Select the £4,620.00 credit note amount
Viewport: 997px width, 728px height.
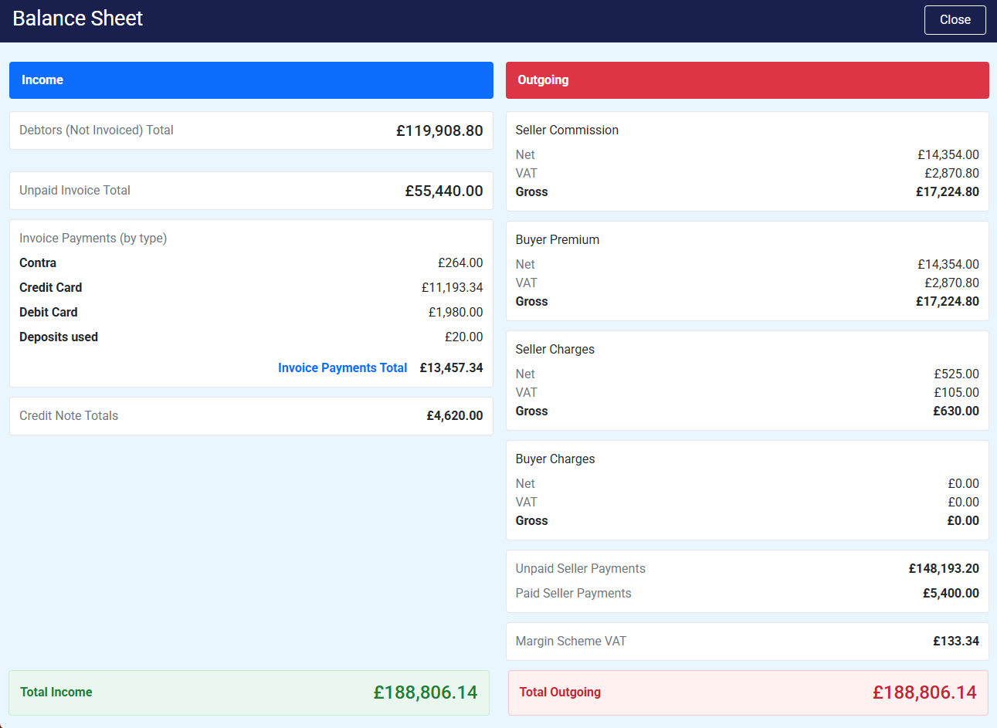[x=455, y=416]
